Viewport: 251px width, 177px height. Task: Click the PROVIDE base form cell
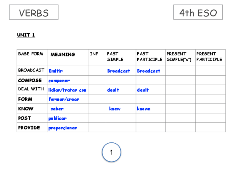click(x=29, y=128)
